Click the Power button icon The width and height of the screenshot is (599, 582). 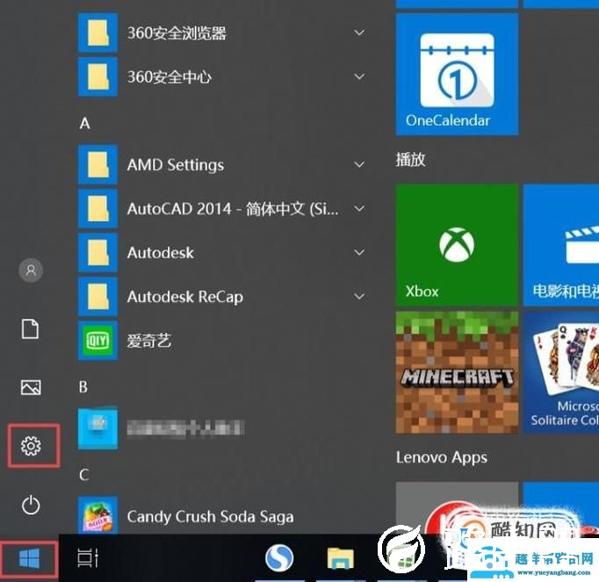31,505
